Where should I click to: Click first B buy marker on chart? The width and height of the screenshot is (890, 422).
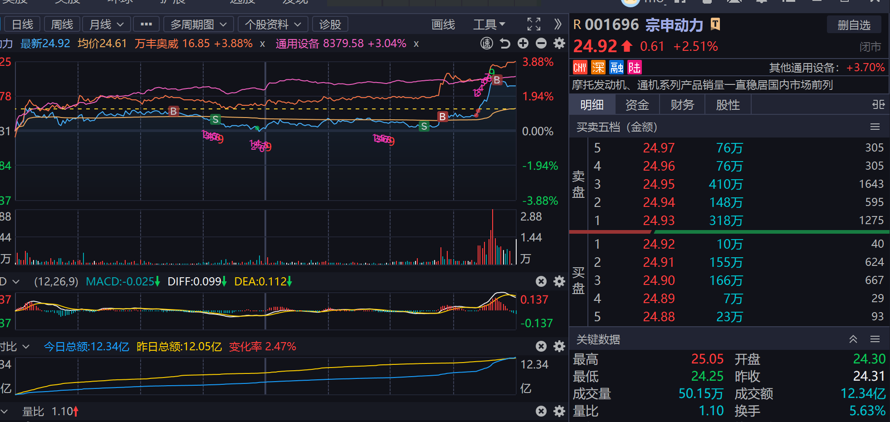click(x=173, y=111)
